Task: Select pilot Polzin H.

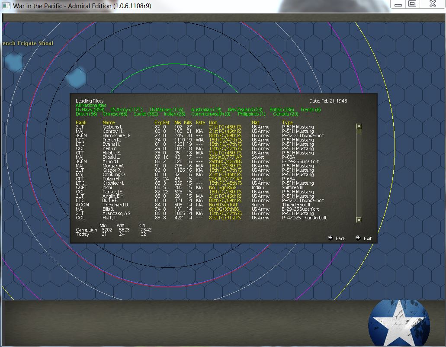Action: (x=111, y=179)
